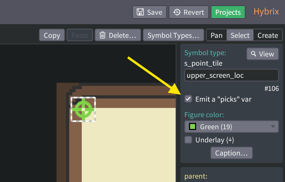Enable the Underlay checkbox
The width and height of the screenshot is (285, 182).
[x=188, y=140]
